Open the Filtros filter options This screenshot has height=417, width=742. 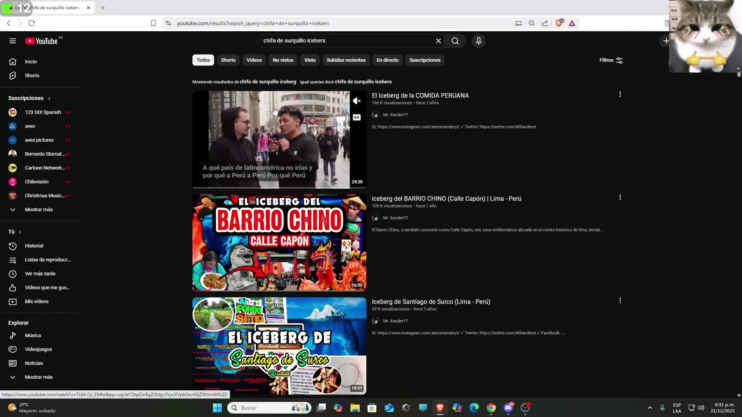[611, 60]
